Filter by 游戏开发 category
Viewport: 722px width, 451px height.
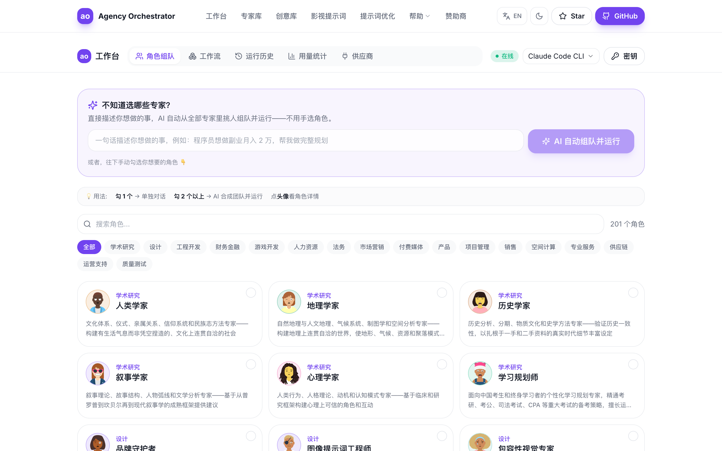coord(267,247)
